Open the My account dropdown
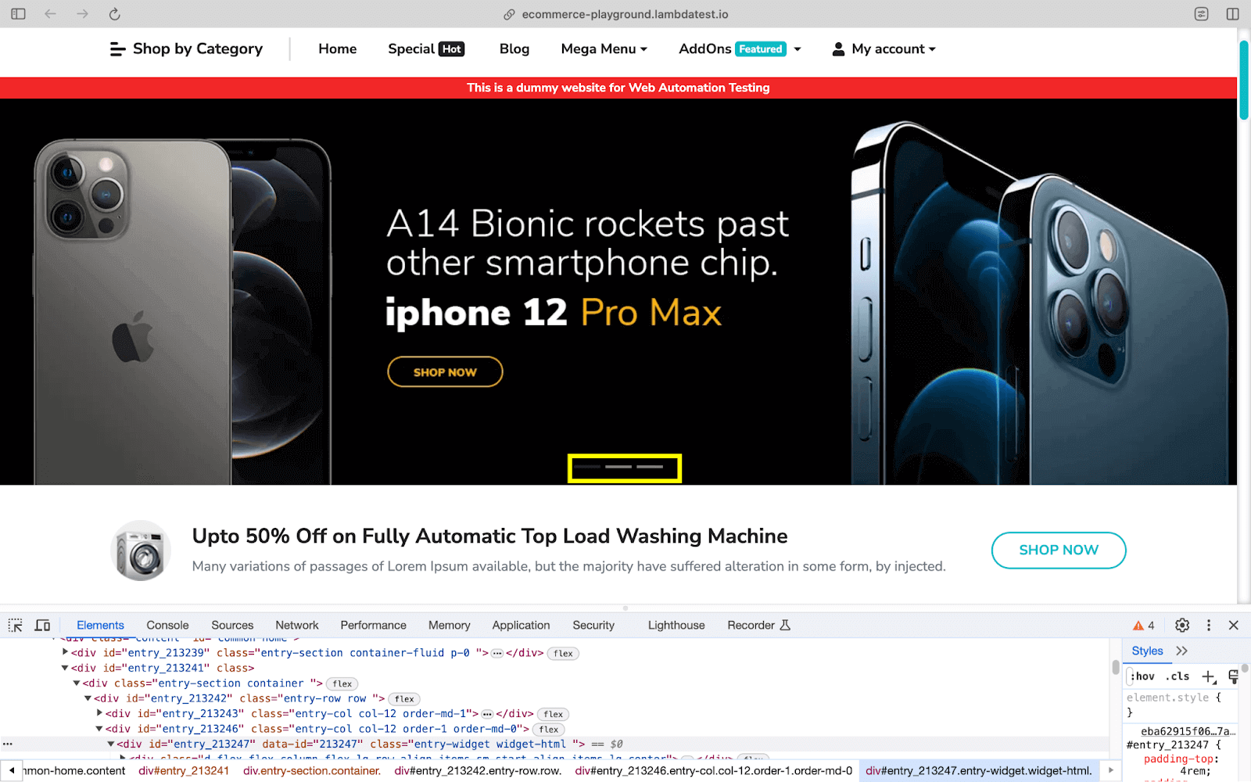Screen dimensions: 1251x782 click(x=884, y=48)
